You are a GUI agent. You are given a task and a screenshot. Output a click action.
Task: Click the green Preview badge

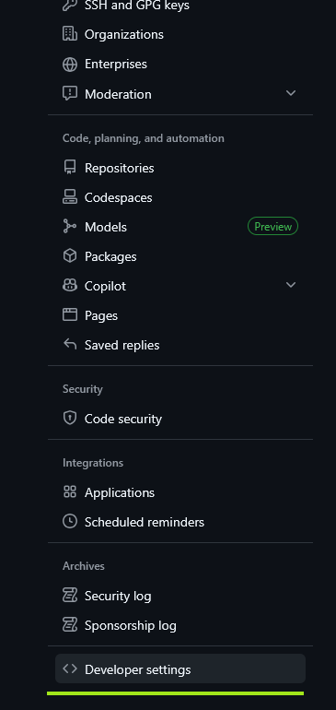(x=272, y=227)
